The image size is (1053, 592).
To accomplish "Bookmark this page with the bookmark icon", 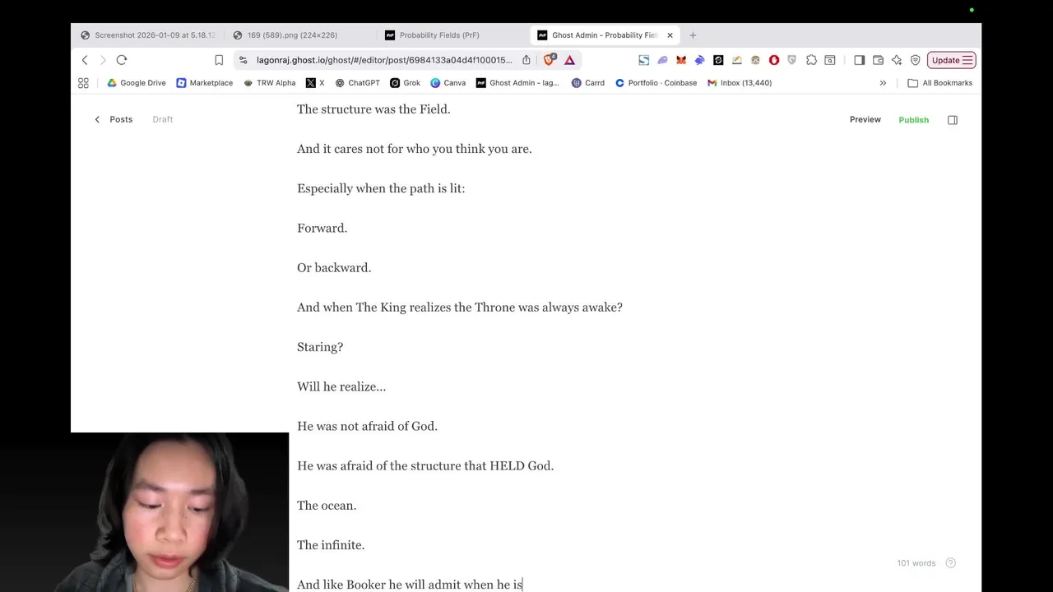I will [219, 60].
